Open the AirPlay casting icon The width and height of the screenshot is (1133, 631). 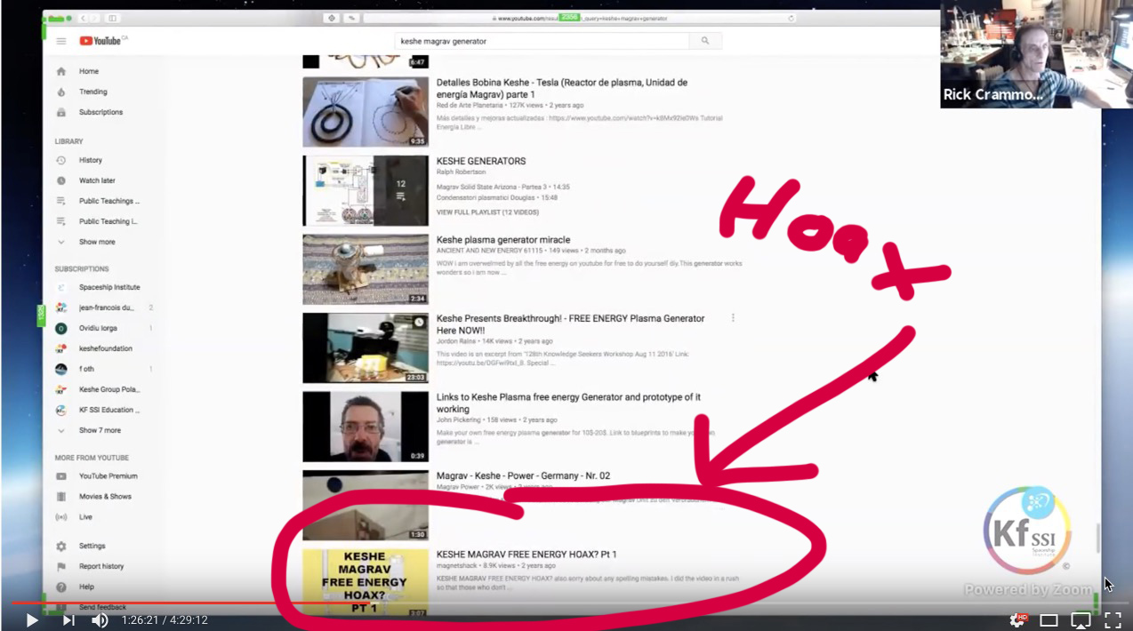coord(1081,620)
